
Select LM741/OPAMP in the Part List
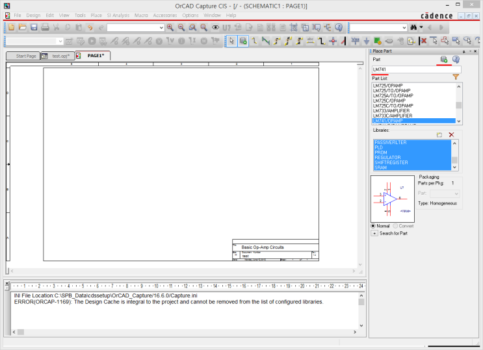pos(413,121)
